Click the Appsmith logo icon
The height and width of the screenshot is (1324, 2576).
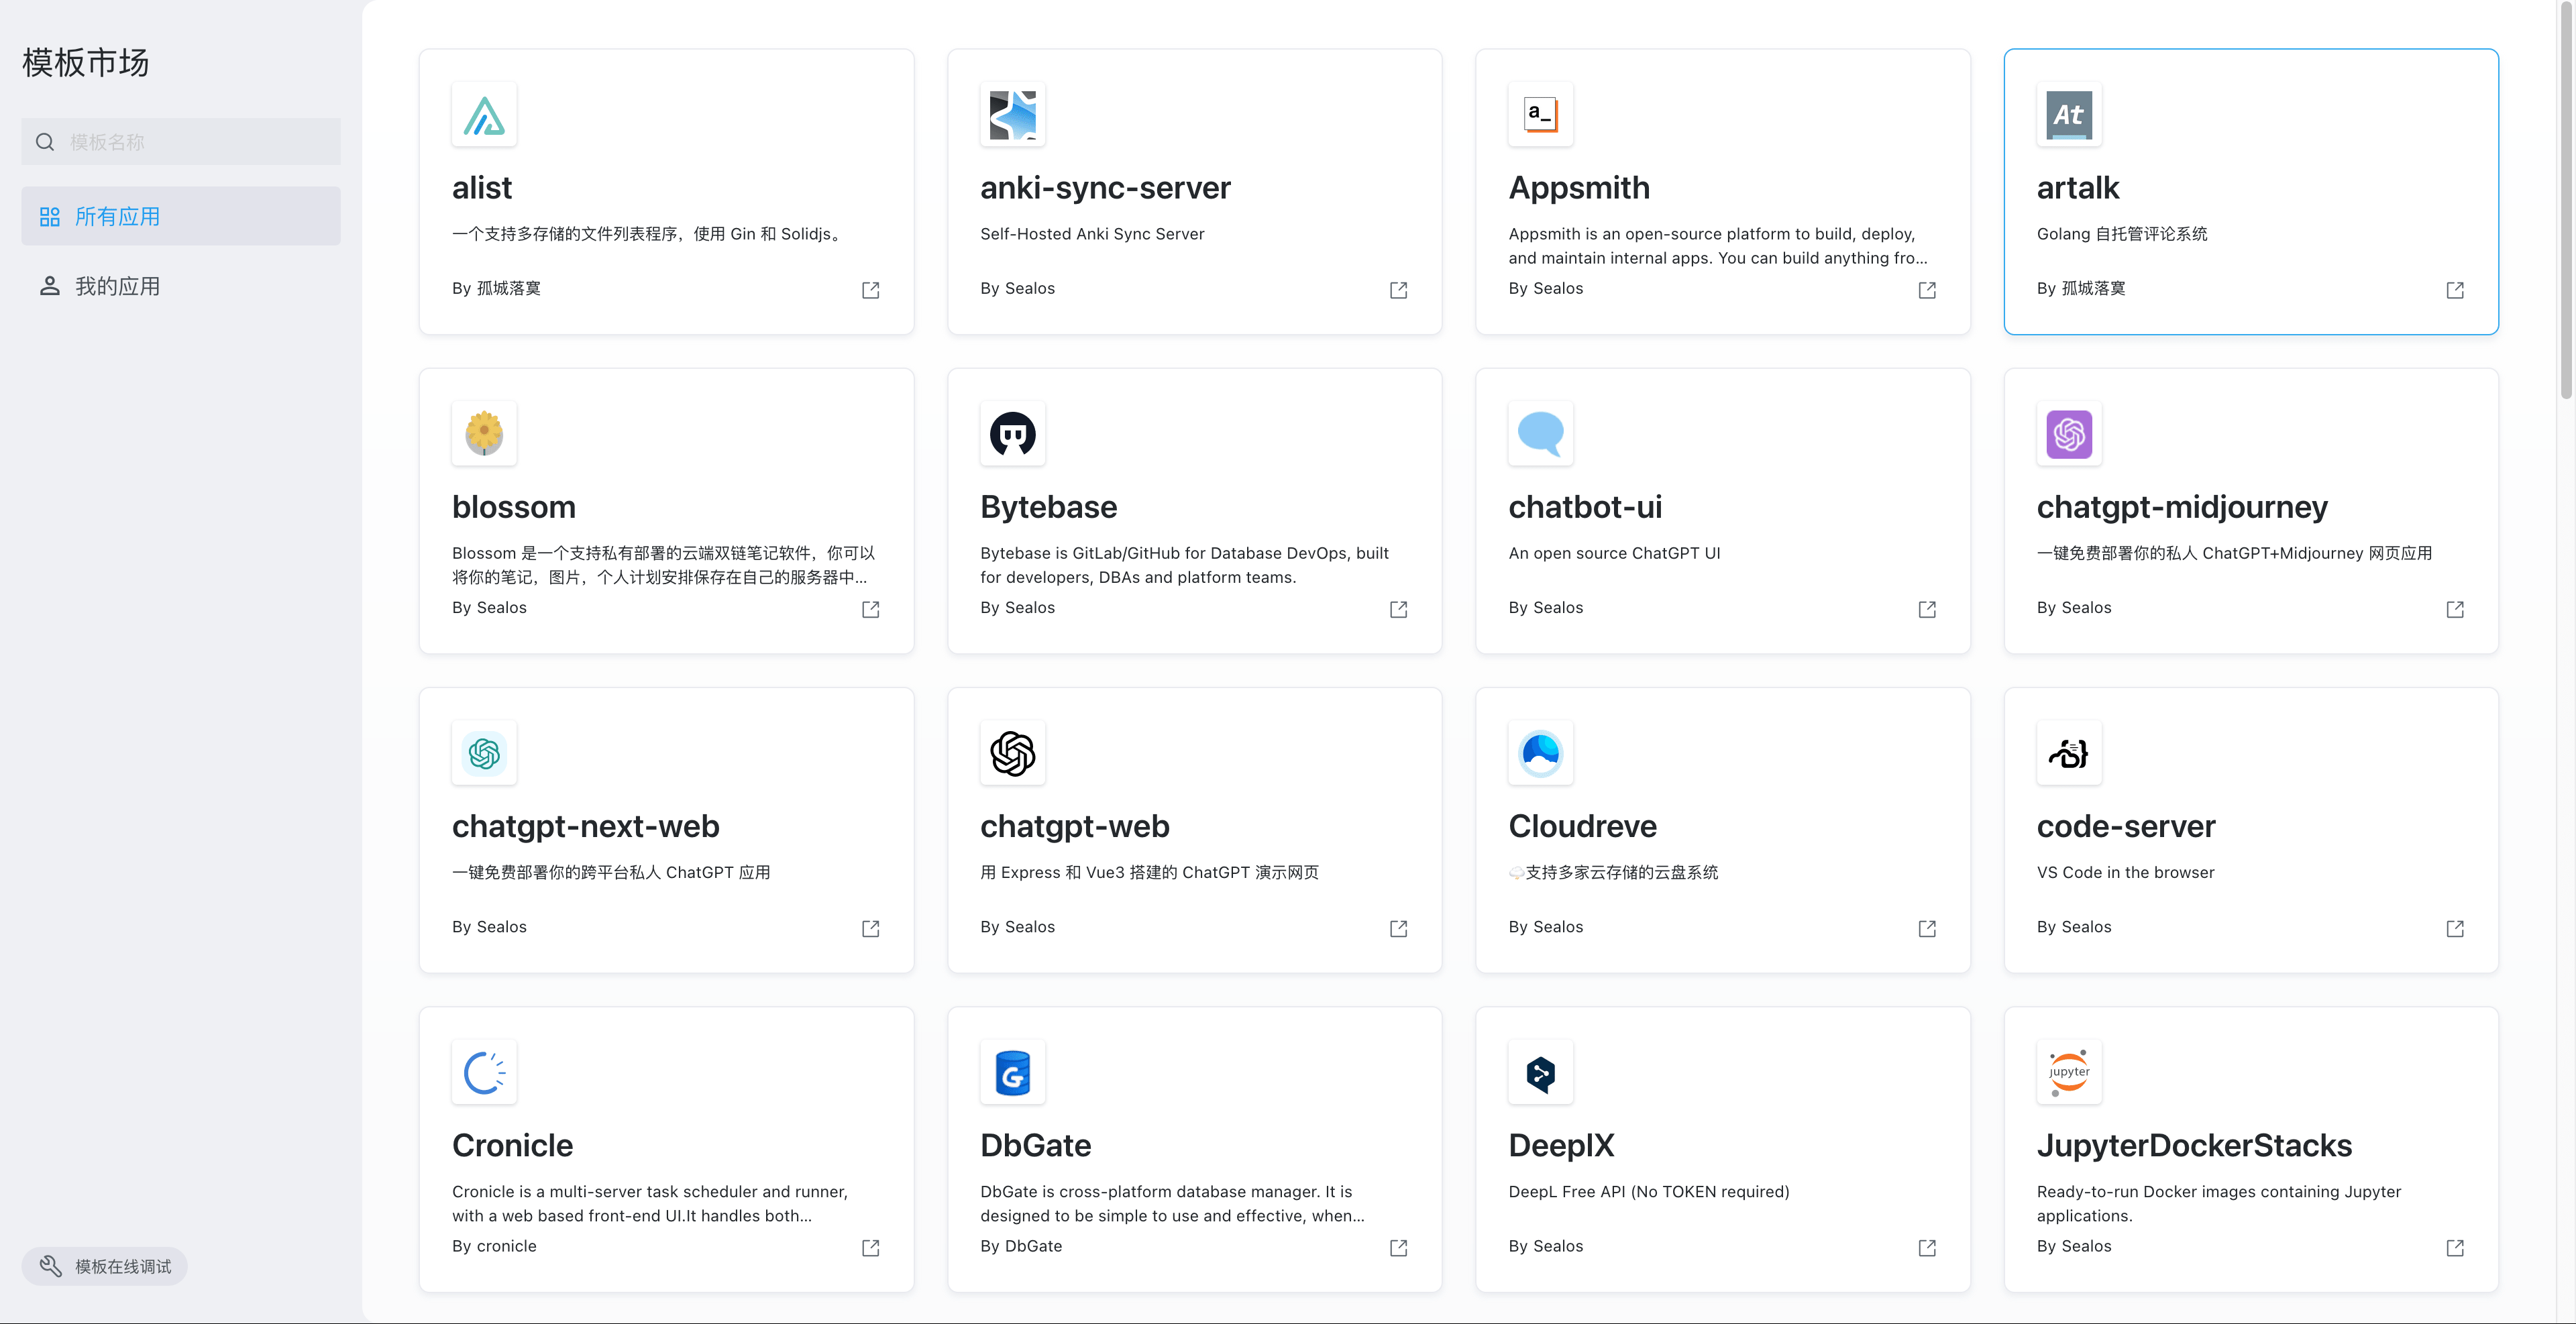(x=1540, y=115)
